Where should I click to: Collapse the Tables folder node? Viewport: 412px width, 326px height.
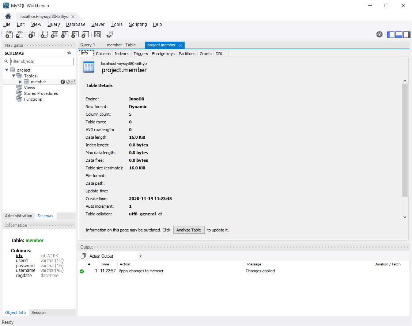coord(14,76)
